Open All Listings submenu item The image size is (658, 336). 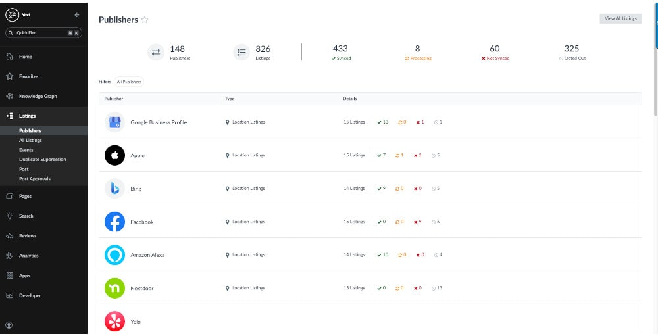click(30, 141)
